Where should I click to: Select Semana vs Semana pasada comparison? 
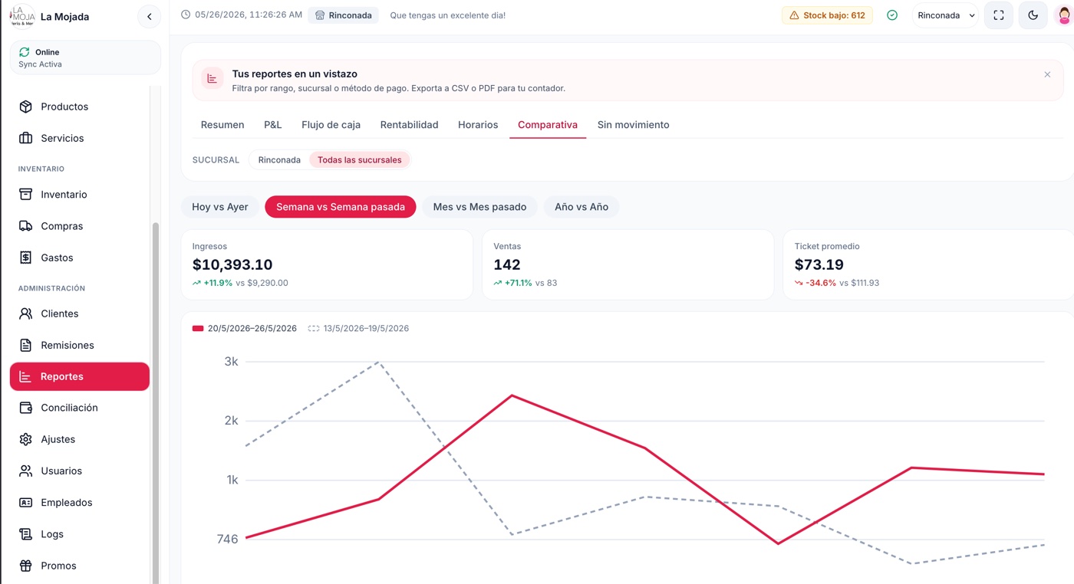tap(341, 207)
